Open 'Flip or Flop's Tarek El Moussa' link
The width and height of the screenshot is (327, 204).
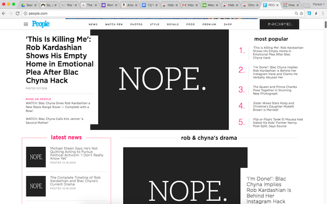278,122
